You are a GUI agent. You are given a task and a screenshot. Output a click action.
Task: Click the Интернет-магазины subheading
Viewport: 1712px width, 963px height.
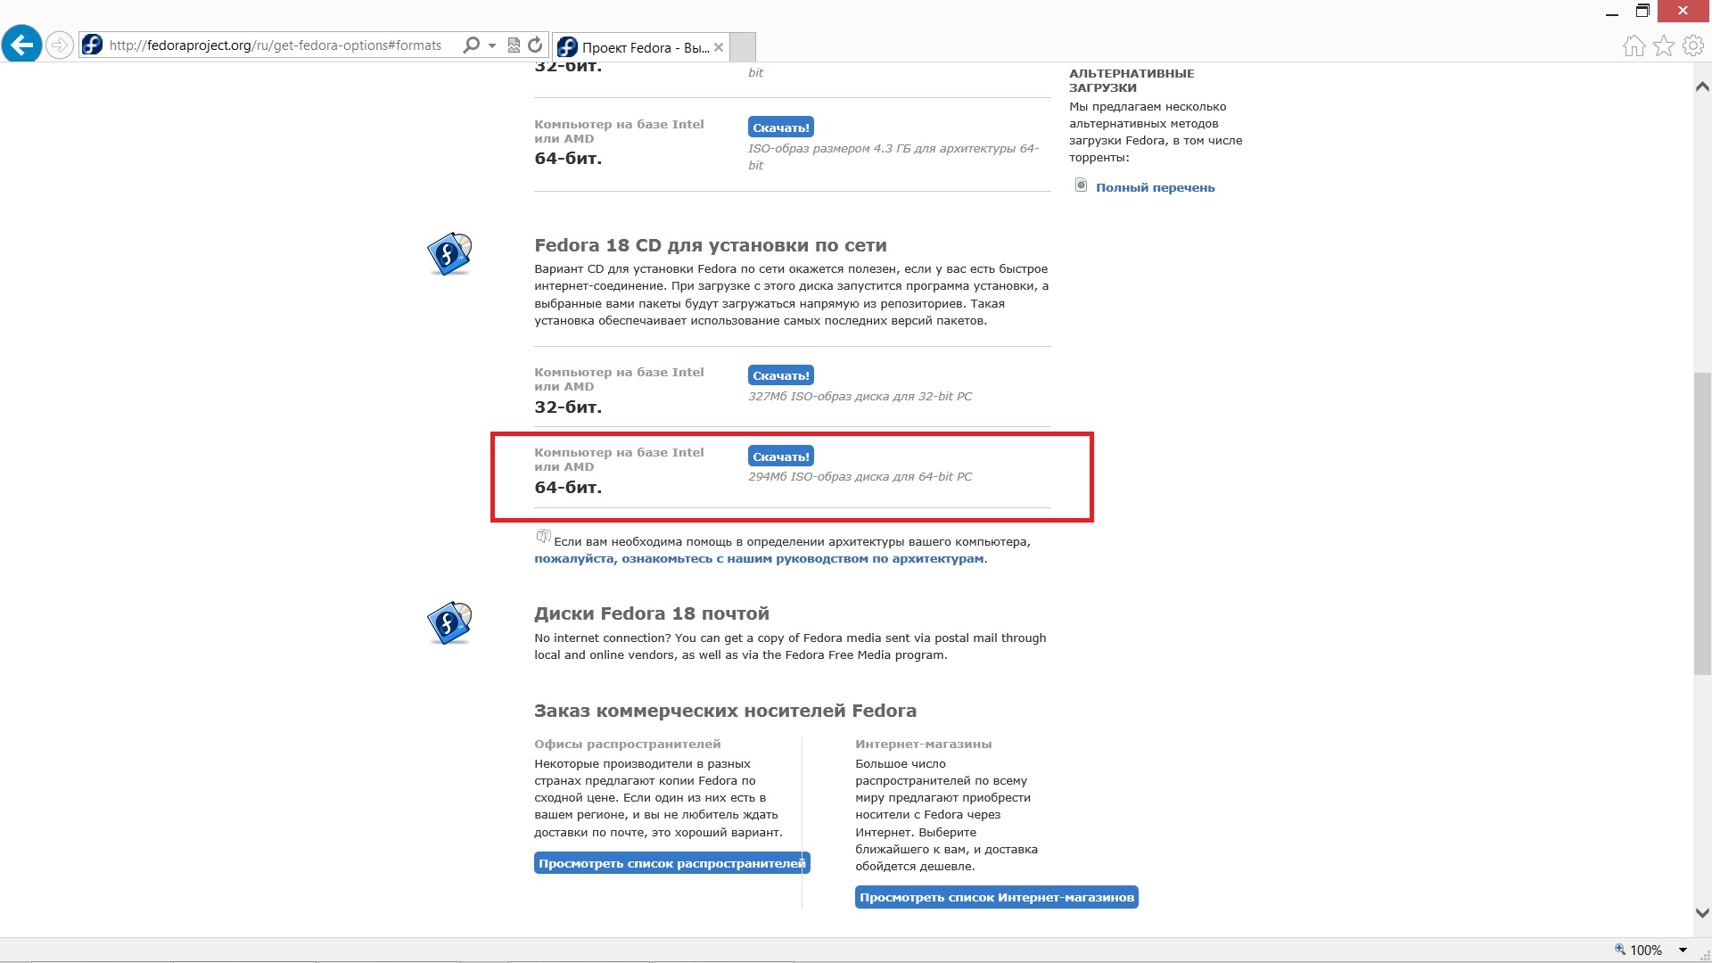[924, 744]
